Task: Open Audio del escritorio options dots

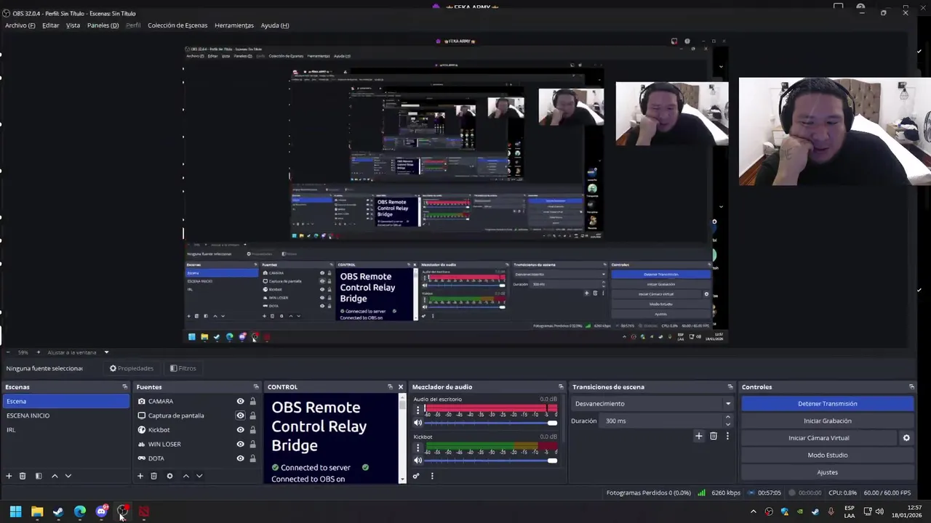Action: coord(417,410)
